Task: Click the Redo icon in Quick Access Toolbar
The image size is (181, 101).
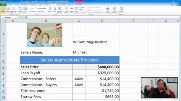Action: [x=10, y=2]
